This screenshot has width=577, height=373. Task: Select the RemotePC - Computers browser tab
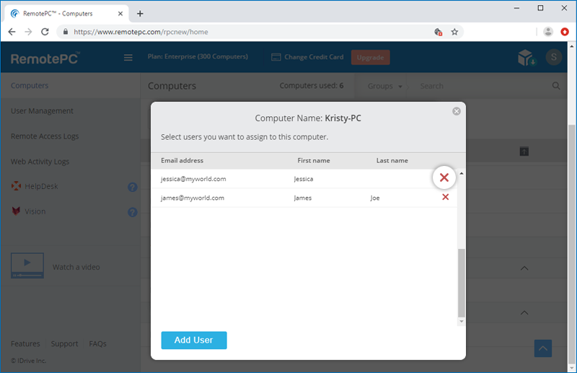[66, 14]
